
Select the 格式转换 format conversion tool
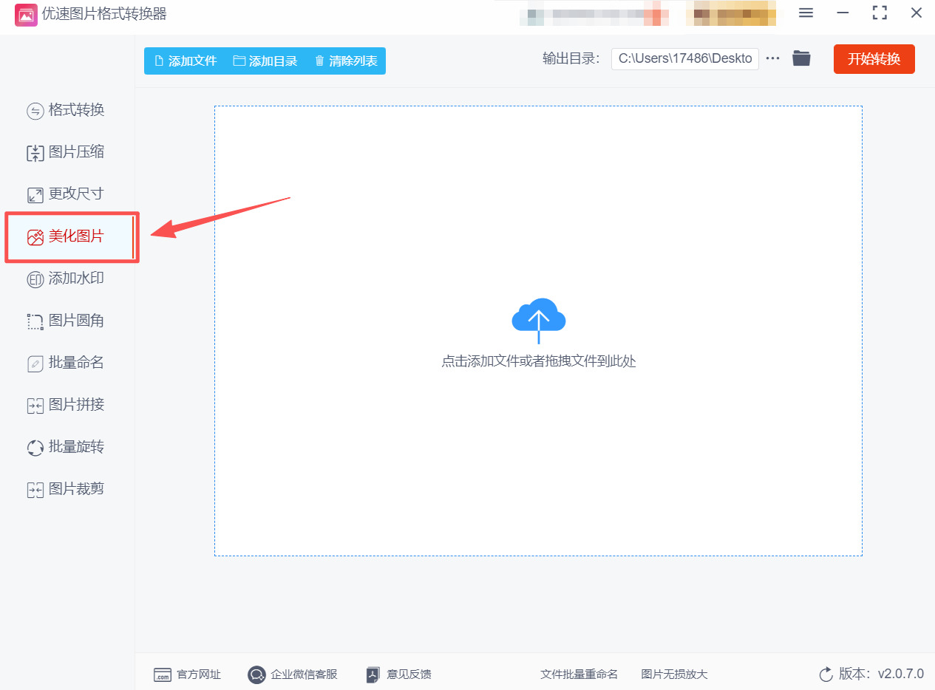(x=67, y=109)
